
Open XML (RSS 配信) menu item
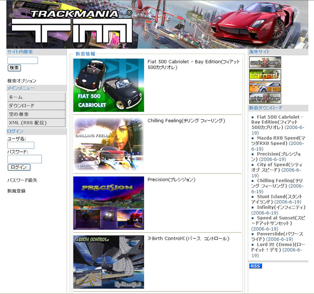coord(36,123)
